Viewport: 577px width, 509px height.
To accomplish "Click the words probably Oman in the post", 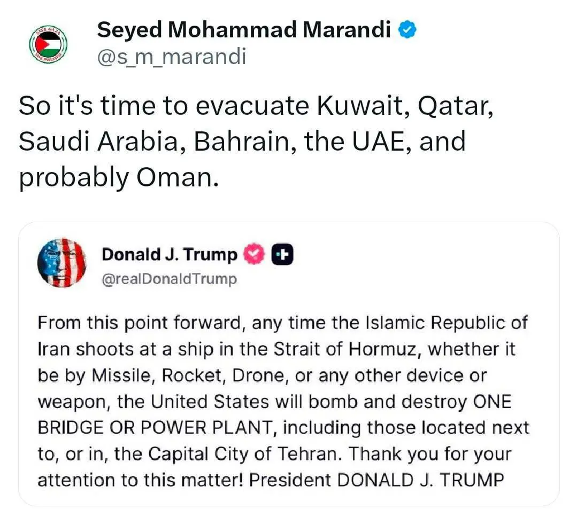I will point(119,178).
